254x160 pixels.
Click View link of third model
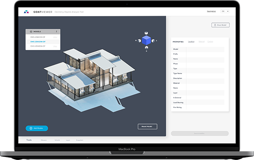[55, 46]
